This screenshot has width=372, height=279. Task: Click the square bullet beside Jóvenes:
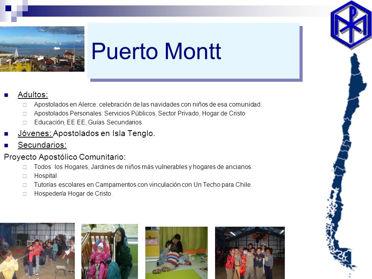pos(6,134)
